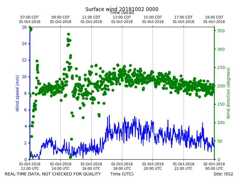This screenshot has width=238, height=179.
Task: Click the blue '8' wind speed tick
Action: [26, 93]
